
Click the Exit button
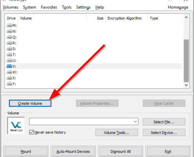[x=168, y=152]
